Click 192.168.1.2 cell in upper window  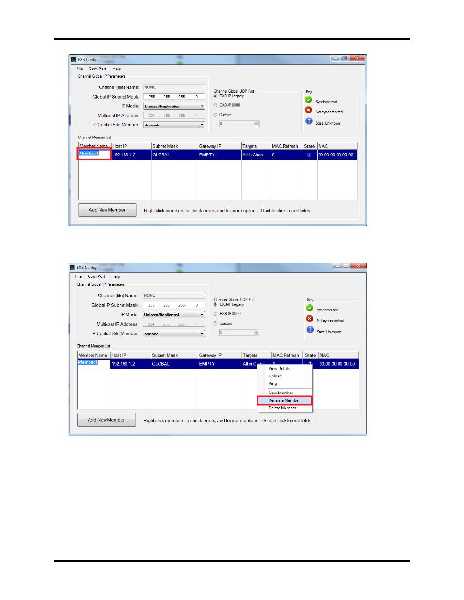[131, 155]
